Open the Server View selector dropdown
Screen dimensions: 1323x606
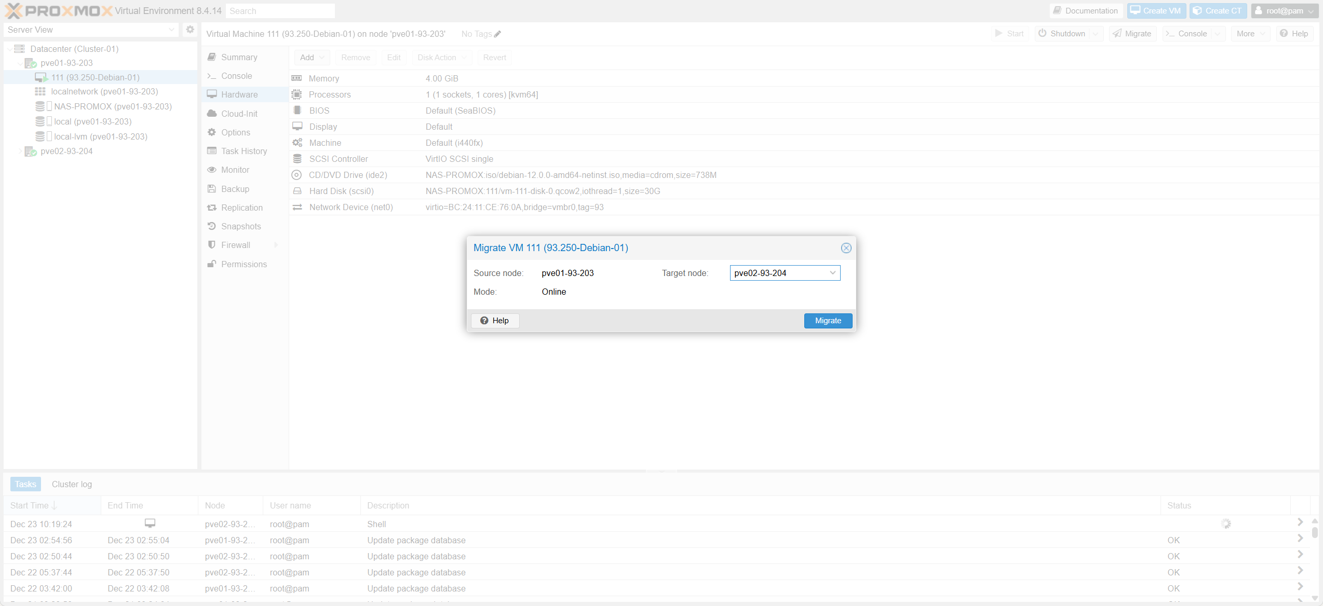click(171, 30)
